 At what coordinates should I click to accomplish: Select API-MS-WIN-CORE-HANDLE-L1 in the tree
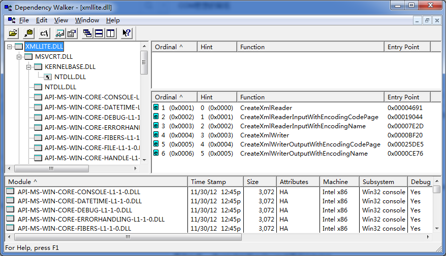click(x=92, y=158)
